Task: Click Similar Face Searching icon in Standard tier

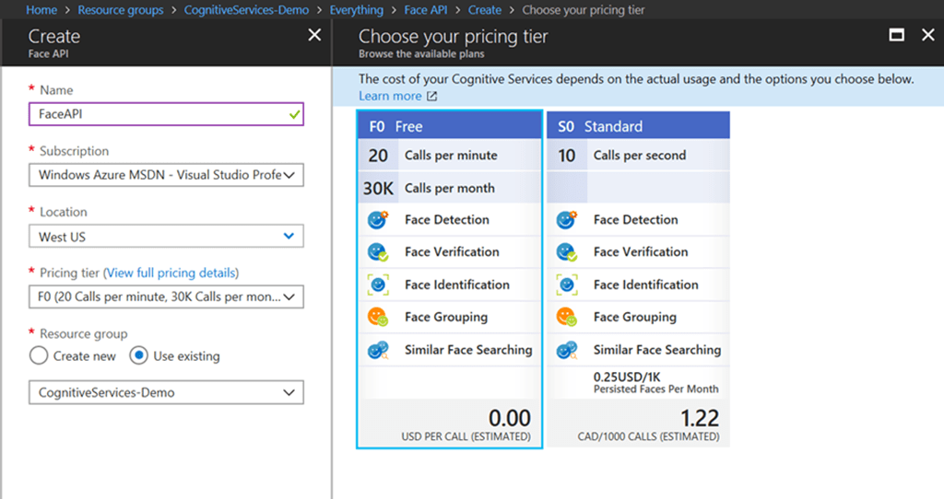Action: pos(567,351)
